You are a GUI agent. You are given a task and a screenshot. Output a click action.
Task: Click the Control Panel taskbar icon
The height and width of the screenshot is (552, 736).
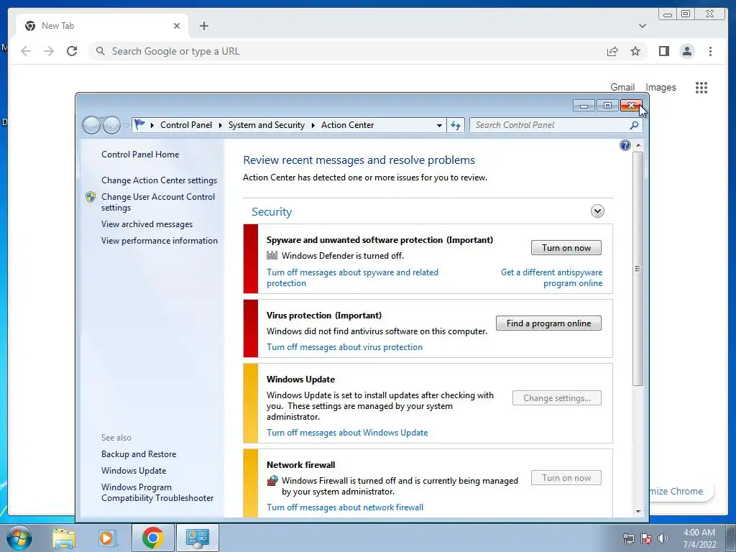[x=197, y=538]
